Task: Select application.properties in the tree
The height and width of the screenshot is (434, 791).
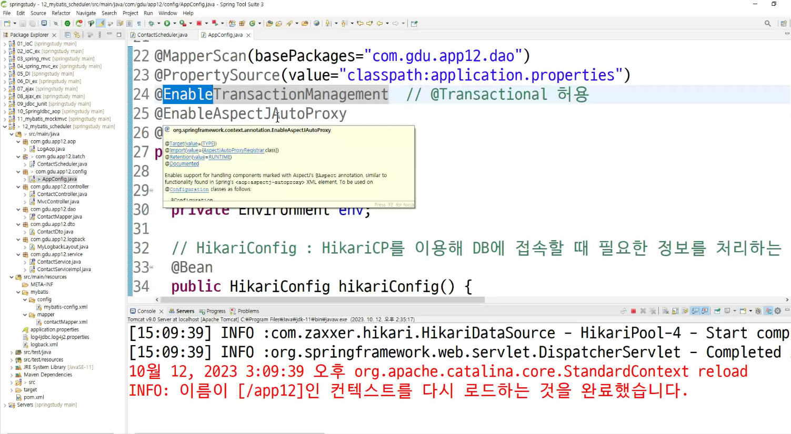Action: [54, 329]
